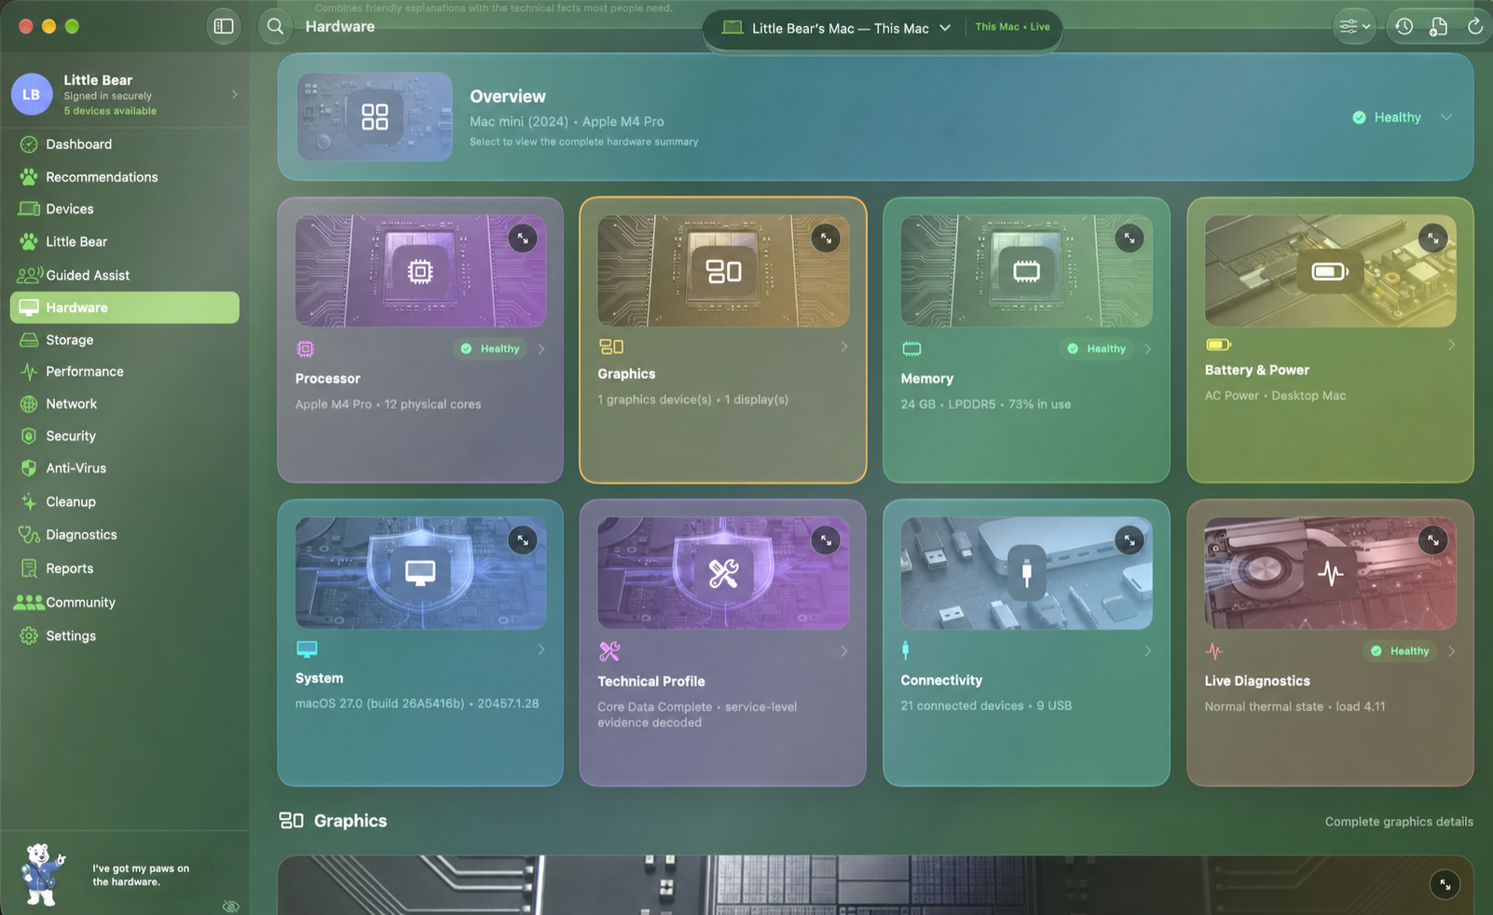Expand the bottom Graphics section image
The height and width of the screenshot is (915, 1493).
1445,884
